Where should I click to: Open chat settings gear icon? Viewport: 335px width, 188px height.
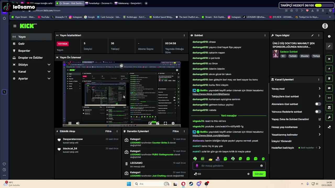point(248,174)
